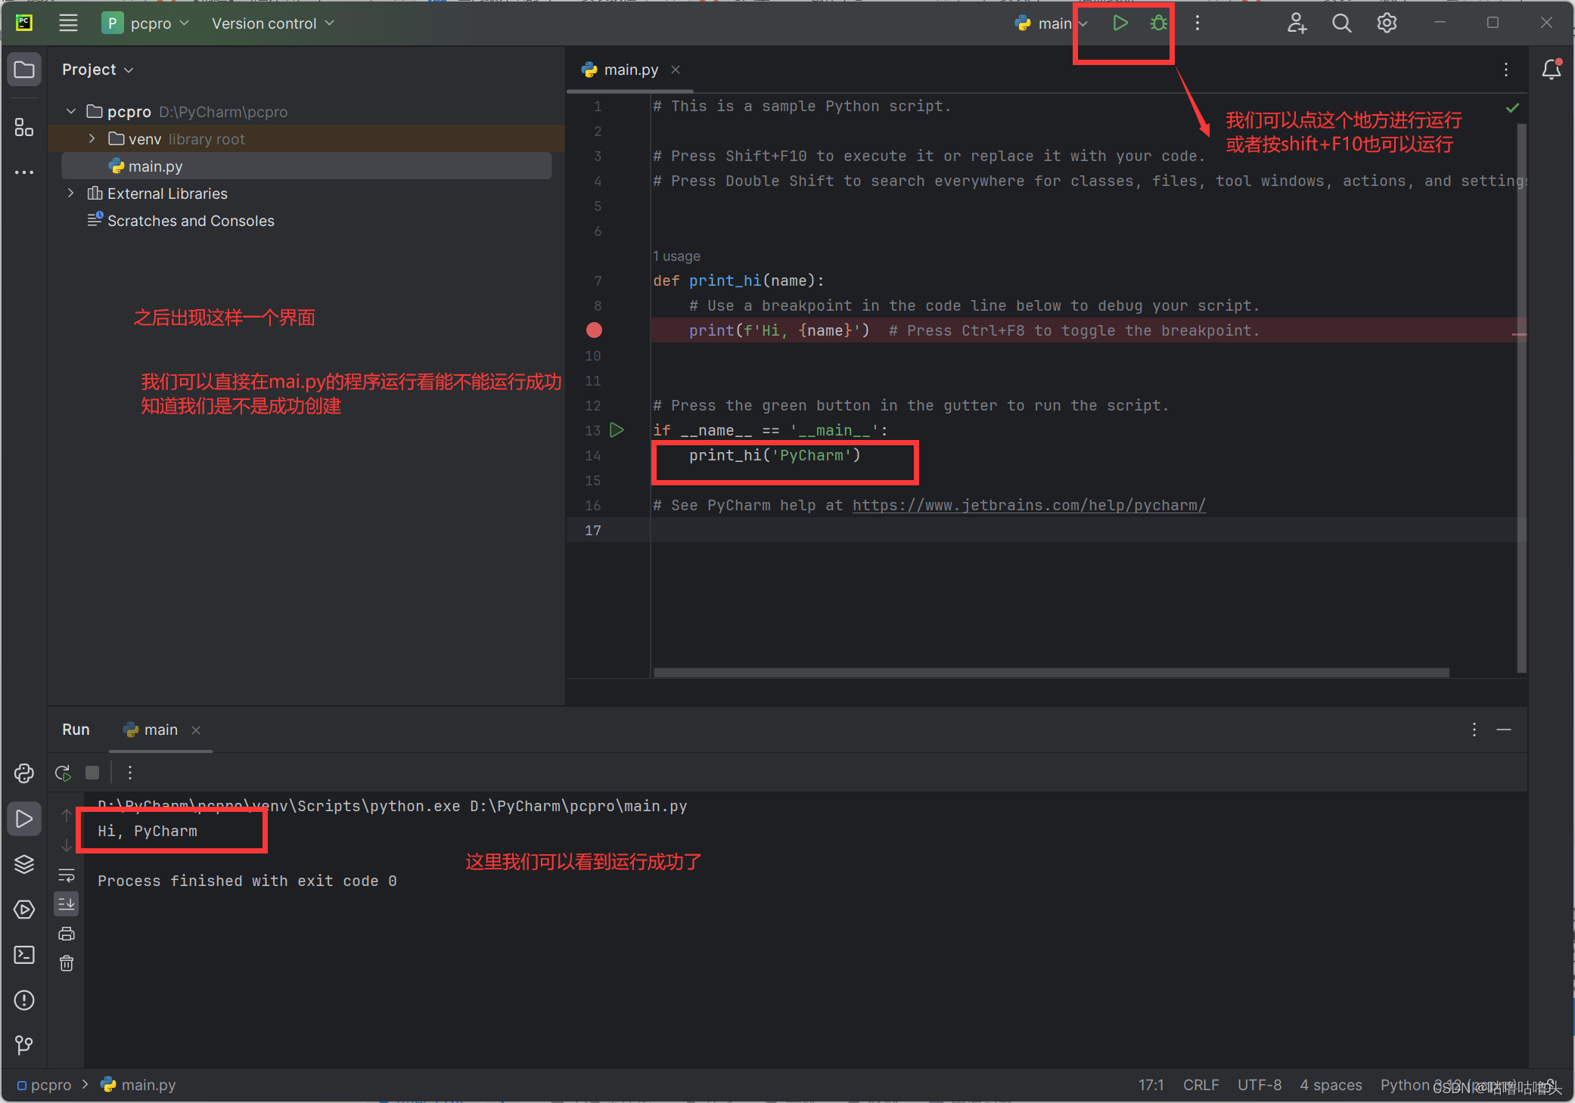Image resolution: width=1575 pixels, height=1103 pixels.
Task: Open the Problems tool window
Action: click(x=23, y=999)
